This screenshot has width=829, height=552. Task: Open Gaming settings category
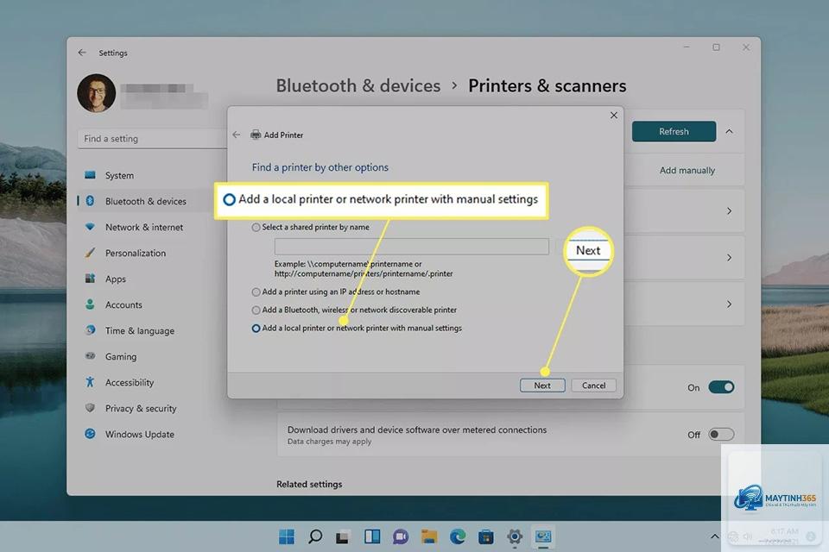121,356
